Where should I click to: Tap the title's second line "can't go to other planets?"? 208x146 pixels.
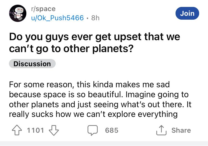click(x=71, y=49)
